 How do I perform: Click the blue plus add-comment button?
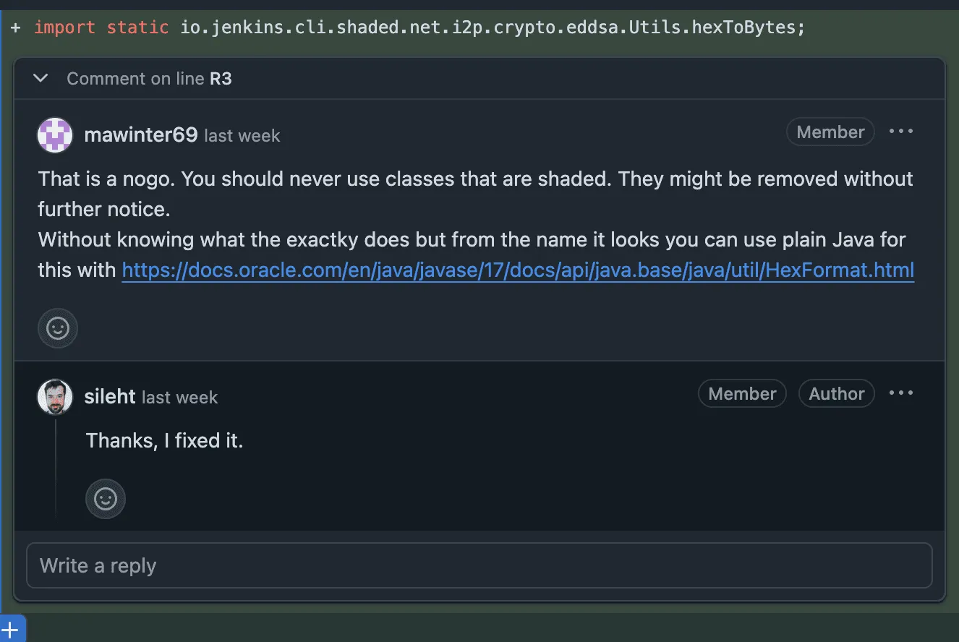(12, 630)
